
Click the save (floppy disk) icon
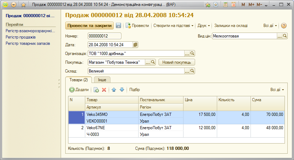pyautogui.click(x=118, y=26)
